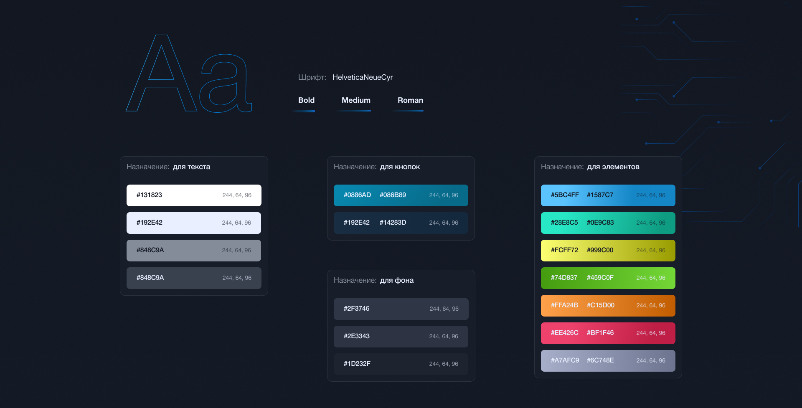The width and height of the screenshot is (802, 408).
Task: Click the #0886AD teal button gradient swatch
Action: click(401, 195)
